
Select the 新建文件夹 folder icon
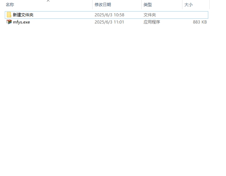click(x=9, y=15)
